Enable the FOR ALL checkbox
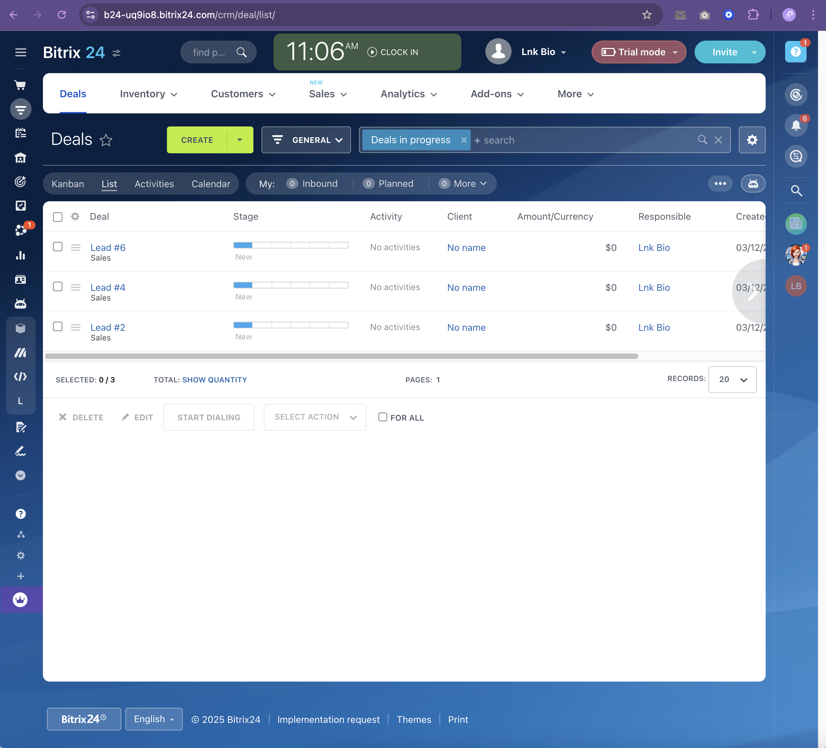 tap(382, 417)
